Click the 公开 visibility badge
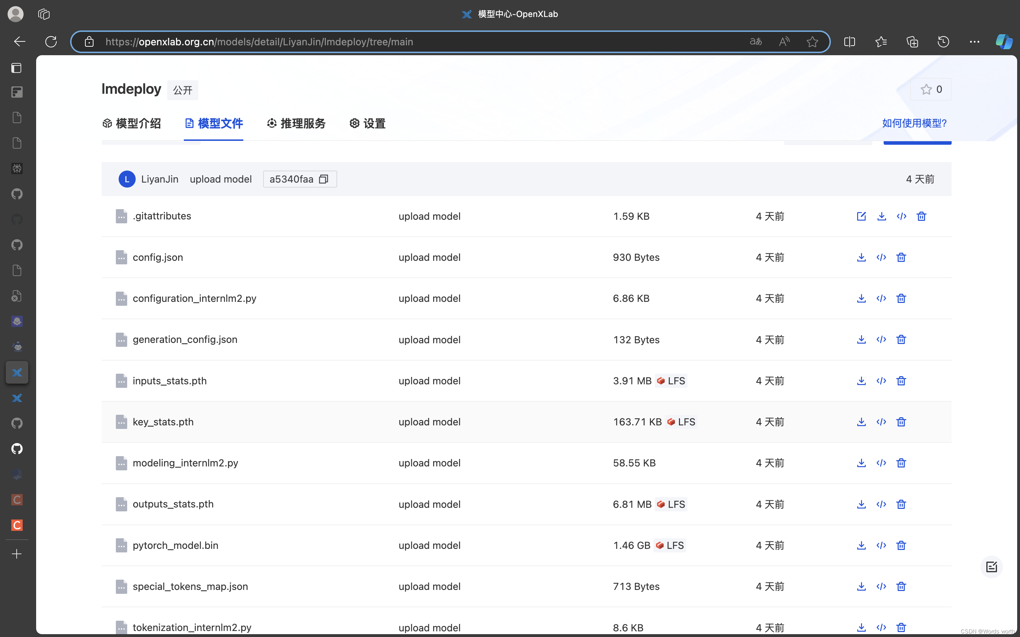 point(182,90)
